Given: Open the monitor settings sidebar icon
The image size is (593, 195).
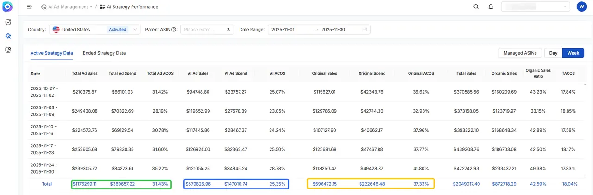Looking at the screenshot, I should pos(8,50).
